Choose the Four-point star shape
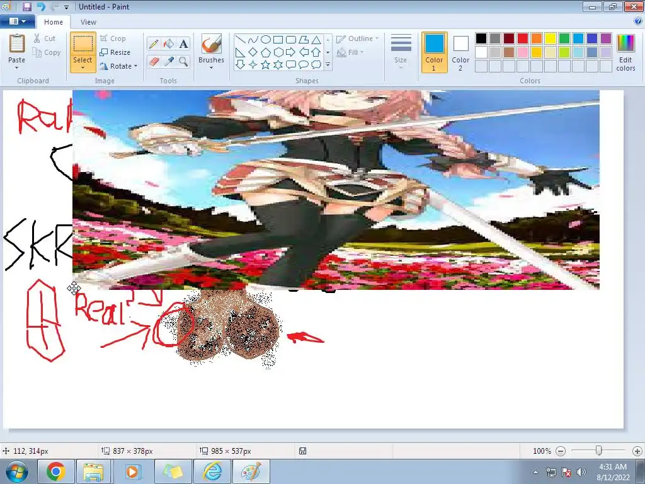Screen dimensions: 645x484 pyautogui.click(x=253, y=65)
